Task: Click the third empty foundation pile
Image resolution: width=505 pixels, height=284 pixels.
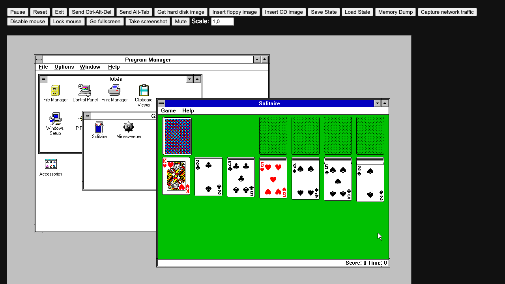Action: point(338,136)
